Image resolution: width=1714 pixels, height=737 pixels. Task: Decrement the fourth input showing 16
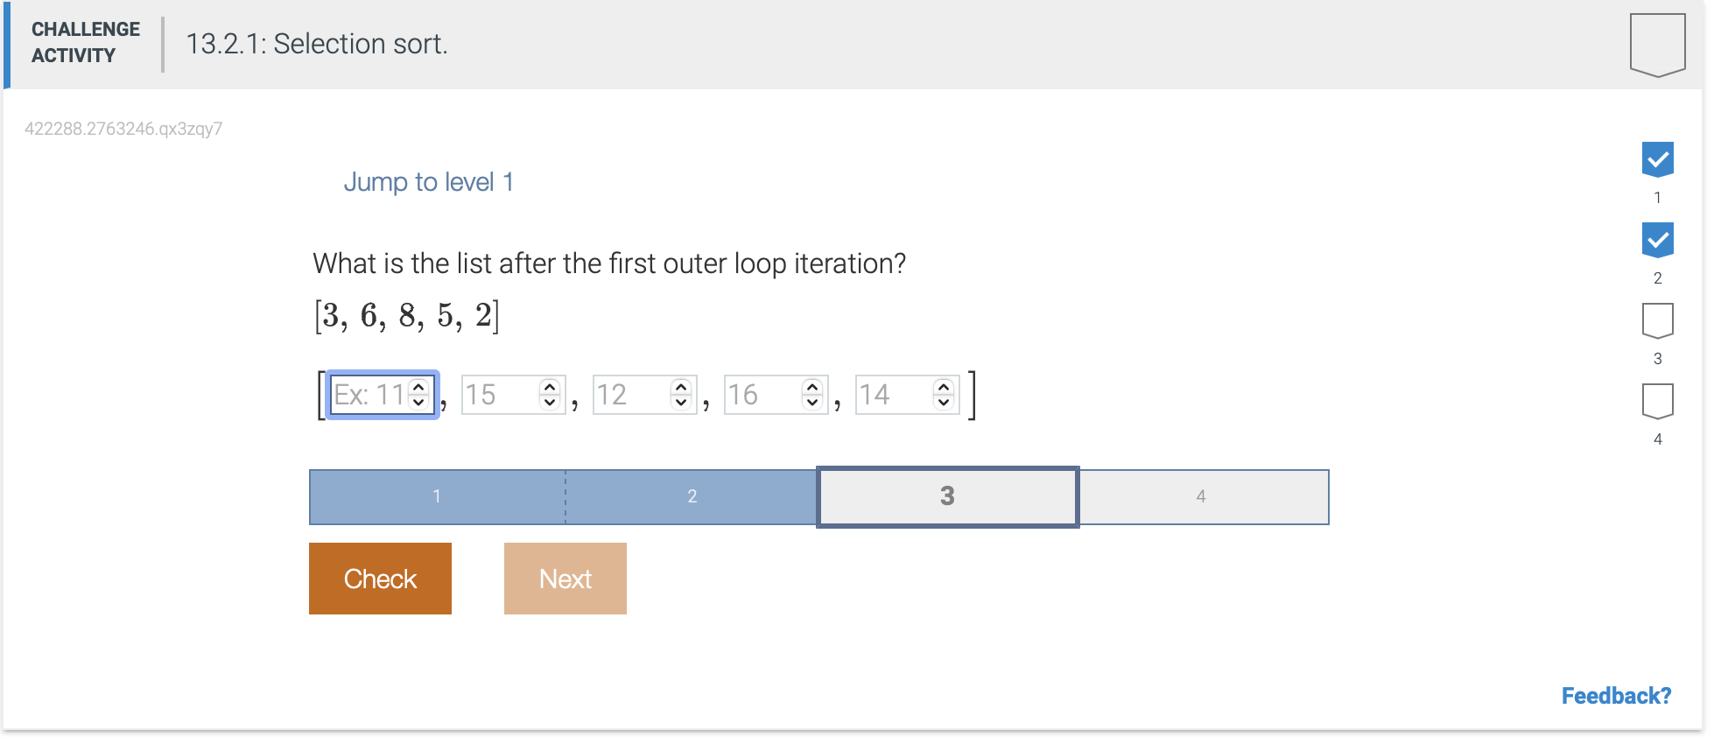coord(812,402)
